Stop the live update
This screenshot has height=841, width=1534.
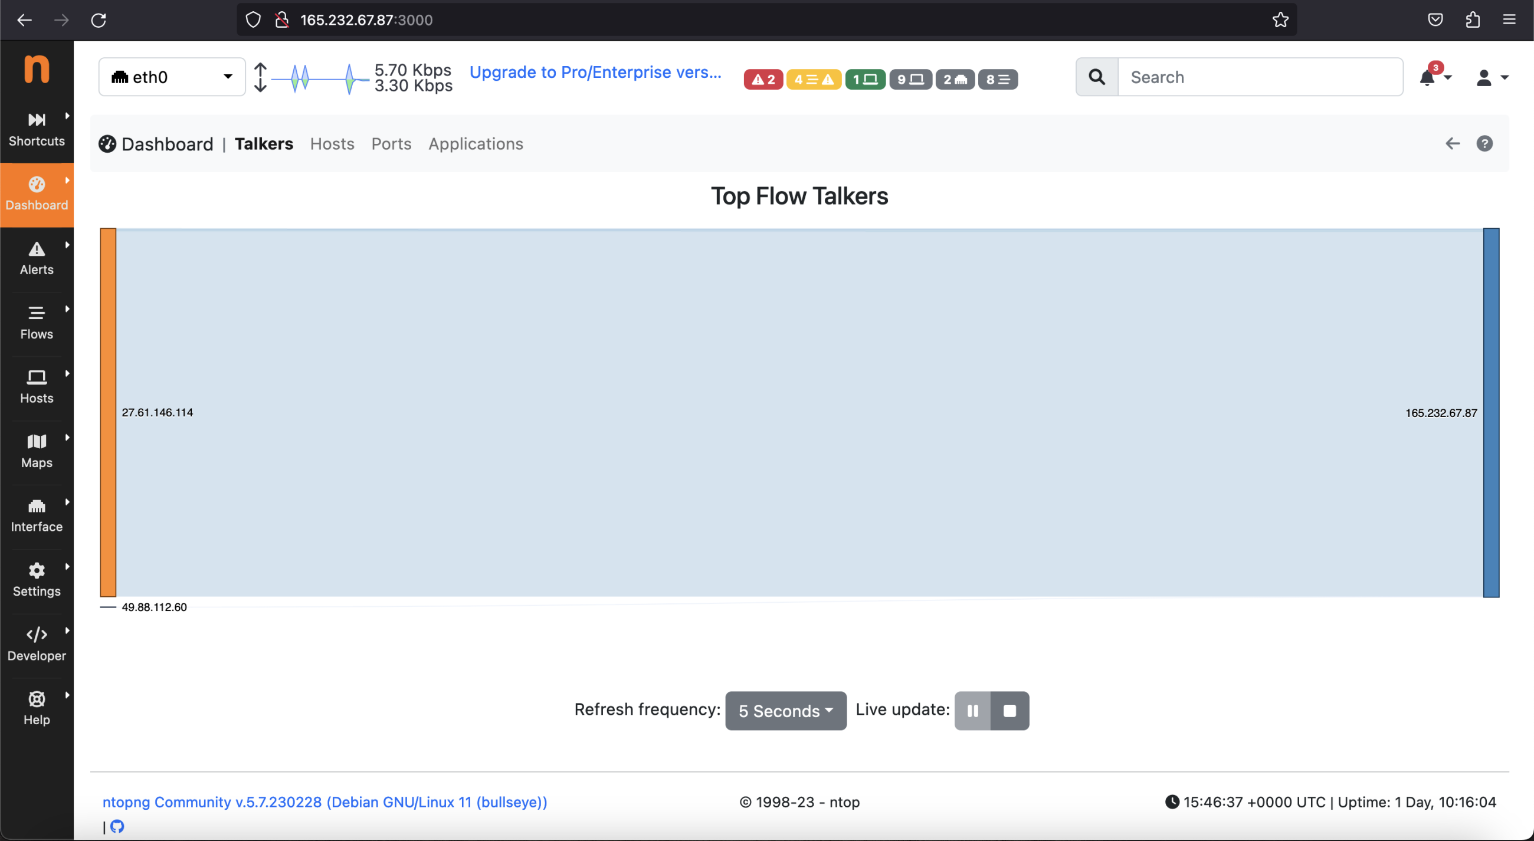click(1009, 710)
